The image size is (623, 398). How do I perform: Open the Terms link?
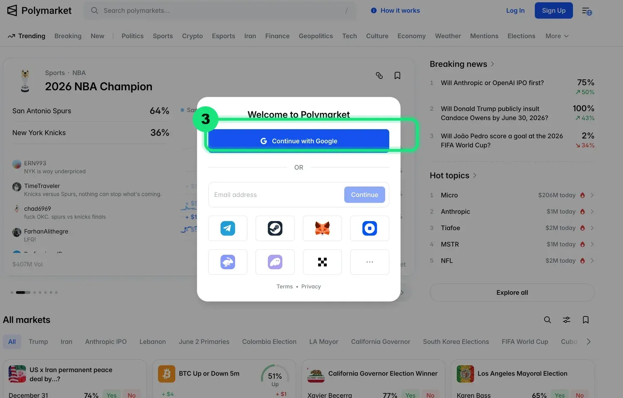(x=285, y=287)
